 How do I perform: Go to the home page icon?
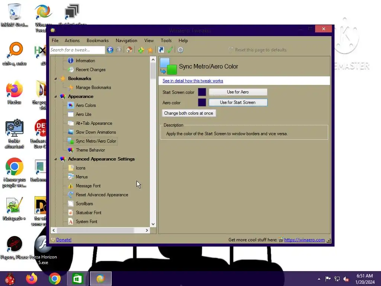coord(129,50)
